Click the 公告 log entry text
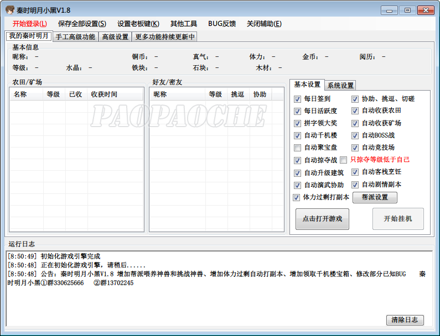This screenshot has height=336, width=440. tap(216, 279)
